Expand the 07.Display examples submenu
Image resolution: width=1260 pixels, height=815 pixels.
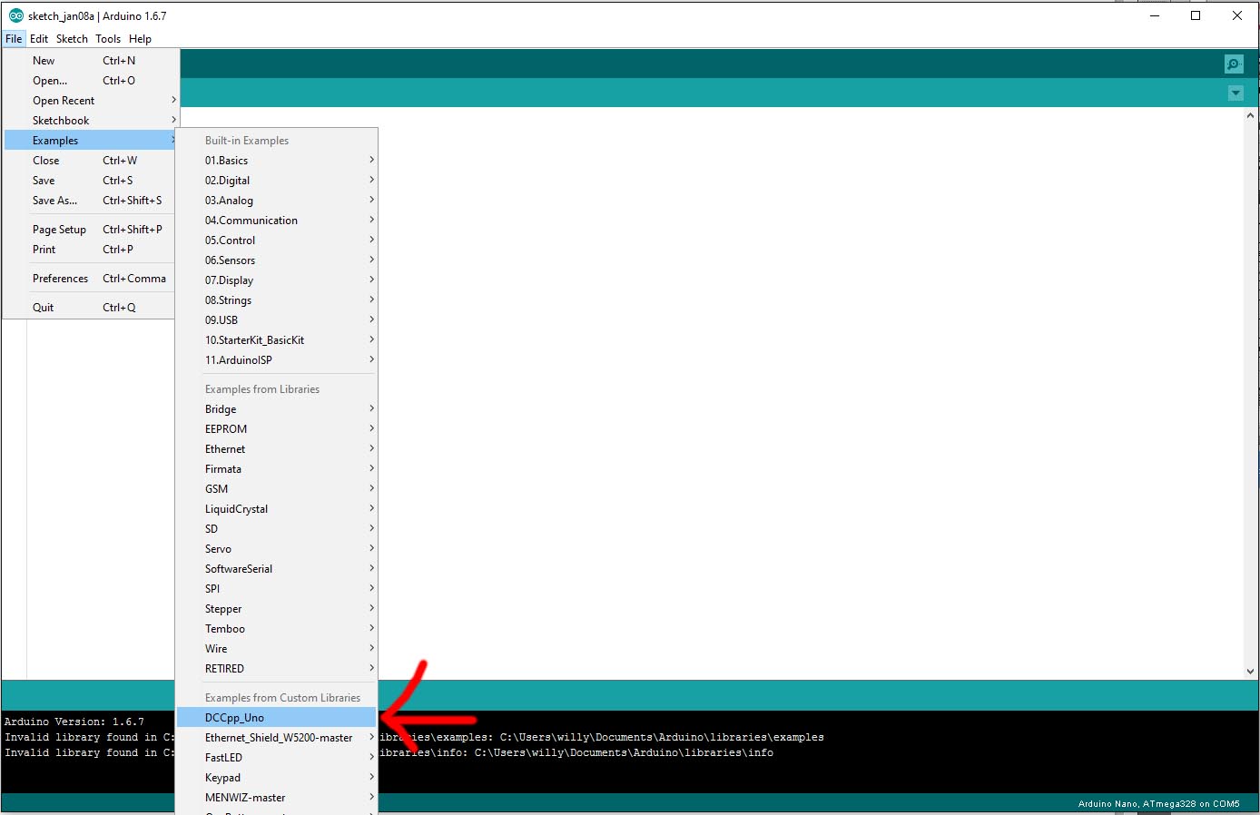point(276,280)
